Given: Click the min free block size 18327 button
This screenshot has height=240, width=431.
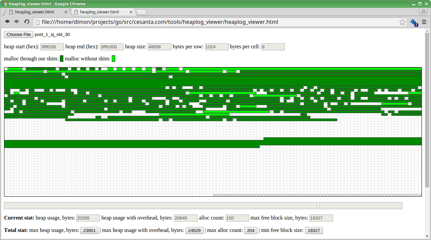Looking at the screenshot, I should [314, 231].
